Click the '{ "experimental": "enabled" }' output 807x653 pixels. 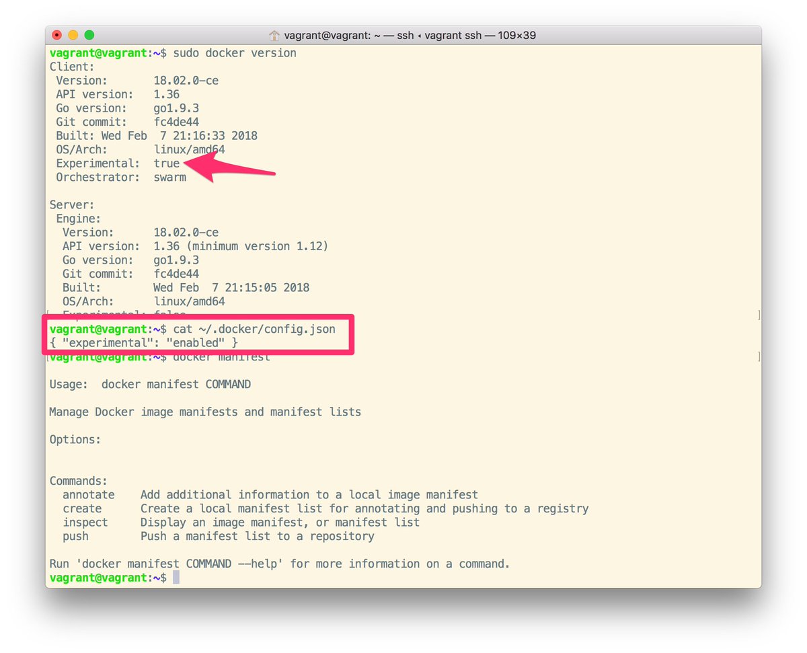point(144,342)
